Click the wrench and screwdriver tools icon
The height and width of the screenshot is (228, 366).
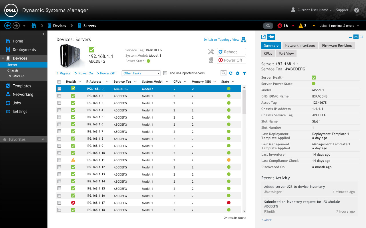[x=211, y=52]
